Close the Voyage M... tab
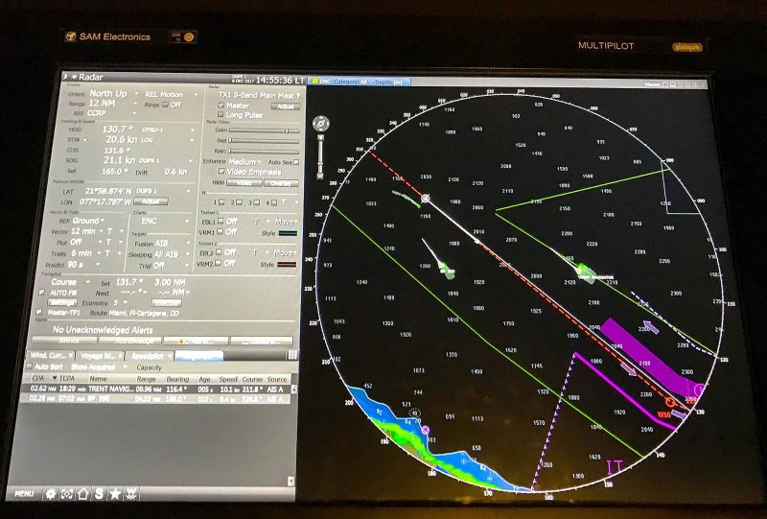The width and height of the screenshot is (767, 519). pyautogui.click(x=120, y=356)
